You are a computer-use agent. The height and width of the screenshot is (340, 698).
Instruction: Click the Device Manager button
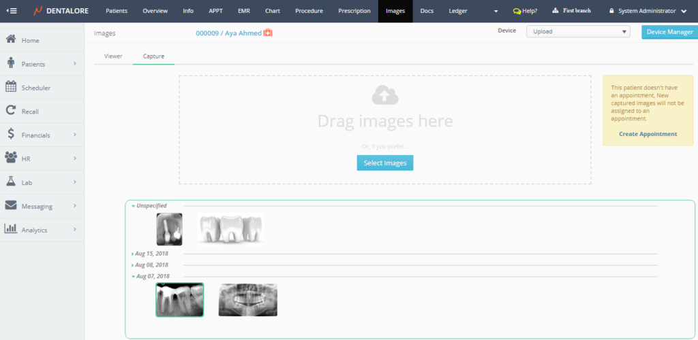pyautogui.click(x=669, y=32)
